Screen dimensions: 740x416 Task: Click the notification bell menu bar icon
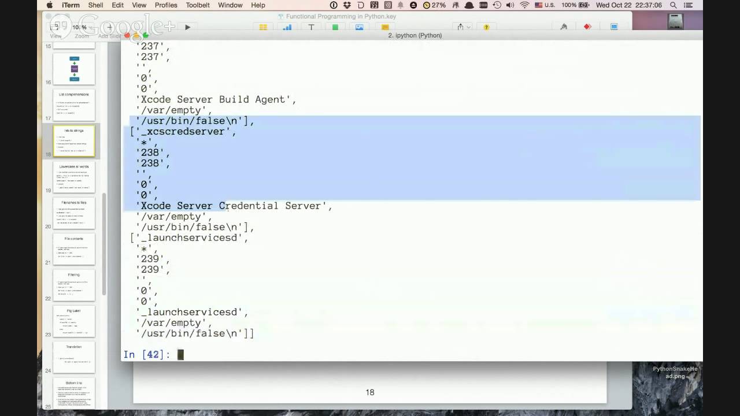(400, 5)
